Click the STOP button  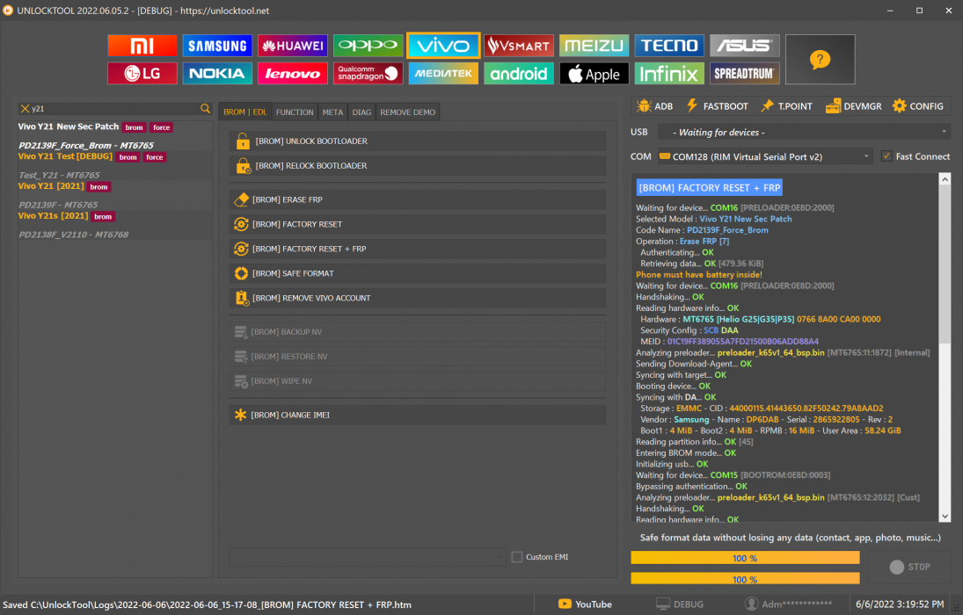coord(909,567)
